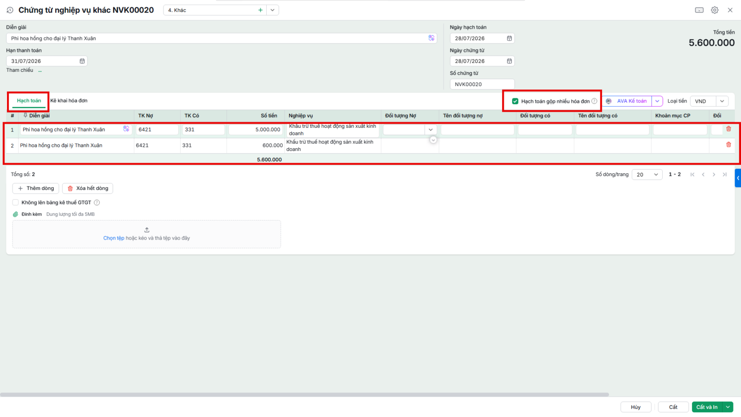Open the calendar for Hạn thanh toán

[82, 61]
